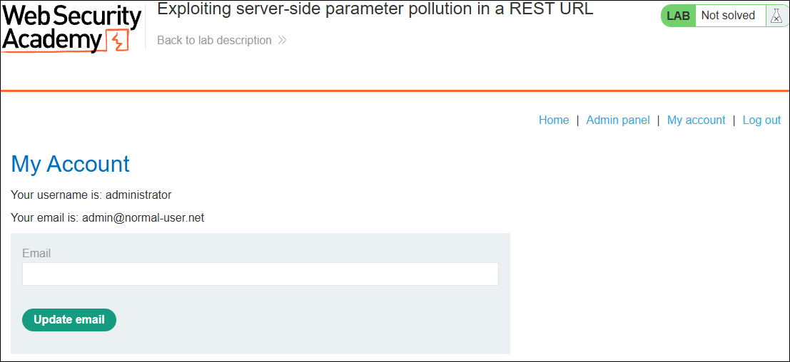Click the administrator username text

pos(138,195)
